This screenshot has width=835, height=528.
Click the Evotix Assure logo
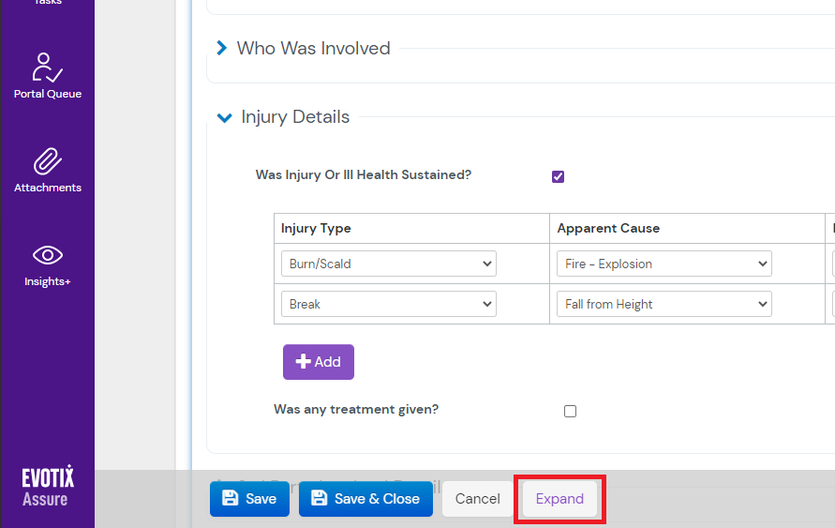click(47, 488)
